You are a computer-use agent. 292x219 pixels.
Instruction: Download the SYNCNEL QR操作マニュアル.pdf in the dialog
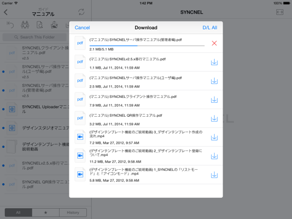coord(214,119)
